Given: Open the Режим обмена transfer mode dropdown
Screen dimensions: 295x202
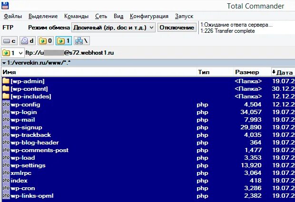Looking at the screenshot, I should pos(113,28).
